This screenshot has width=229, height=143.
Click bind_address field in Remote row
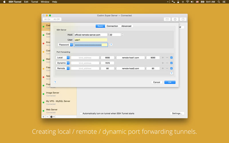(85, 68)
